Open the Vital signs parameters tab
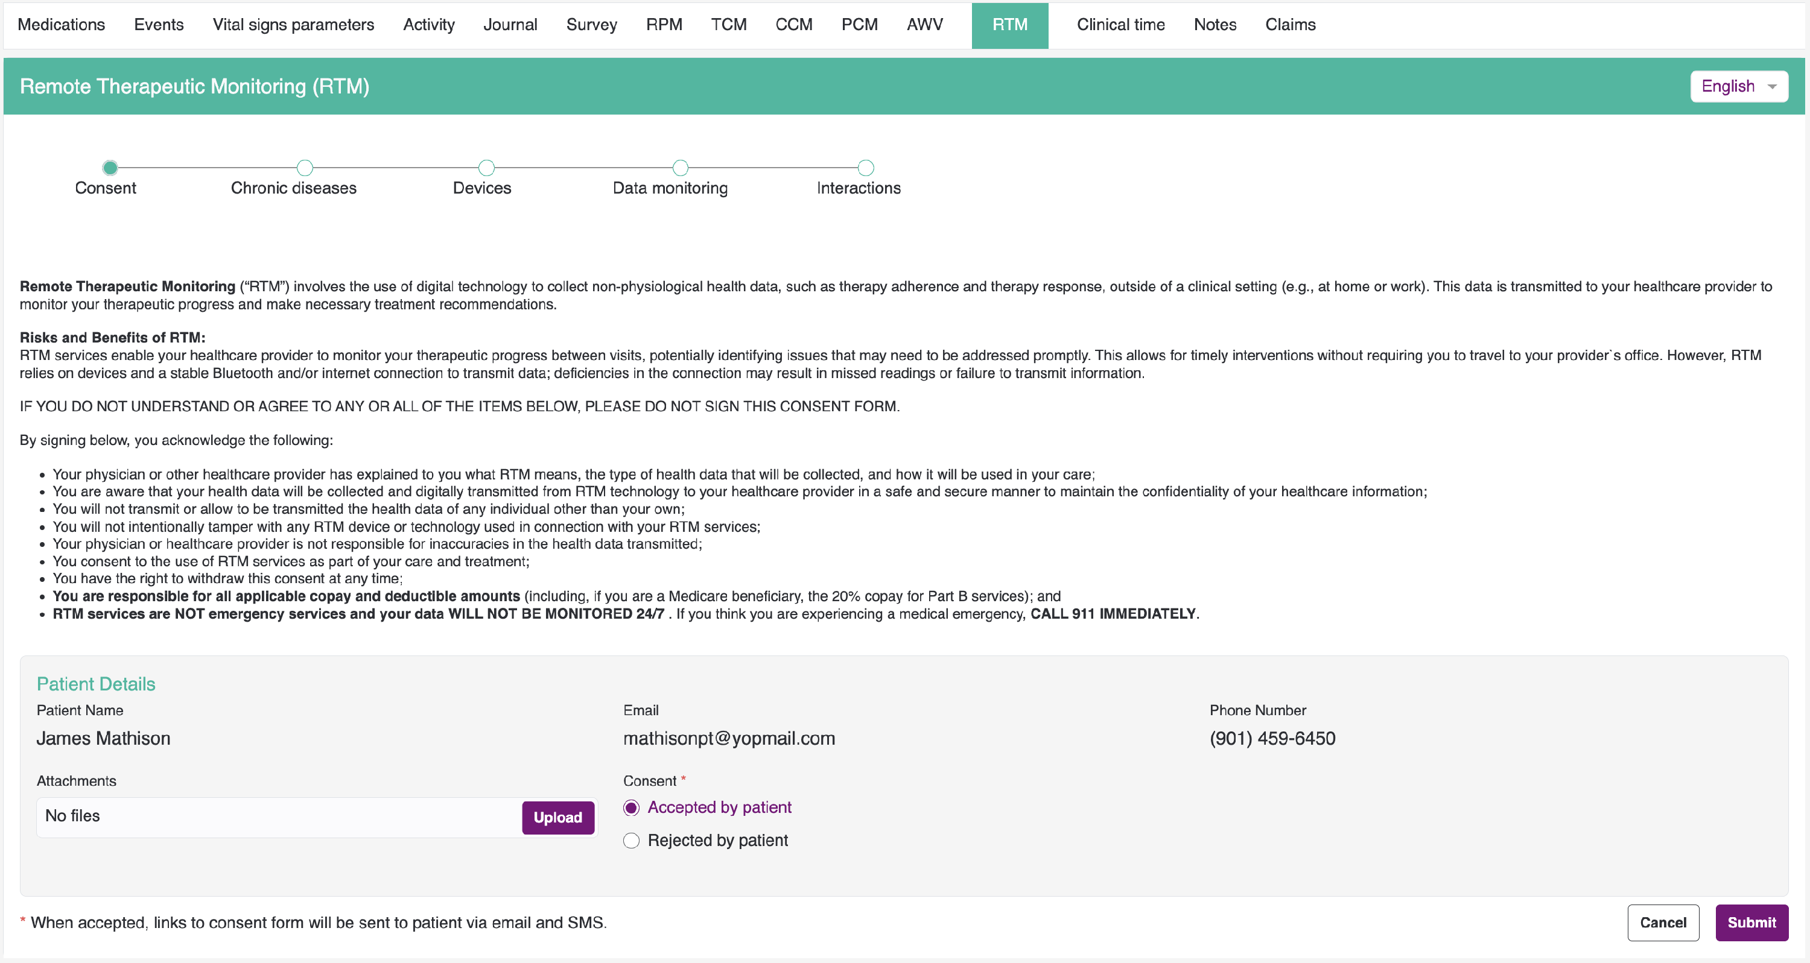 tap(293, 25)
